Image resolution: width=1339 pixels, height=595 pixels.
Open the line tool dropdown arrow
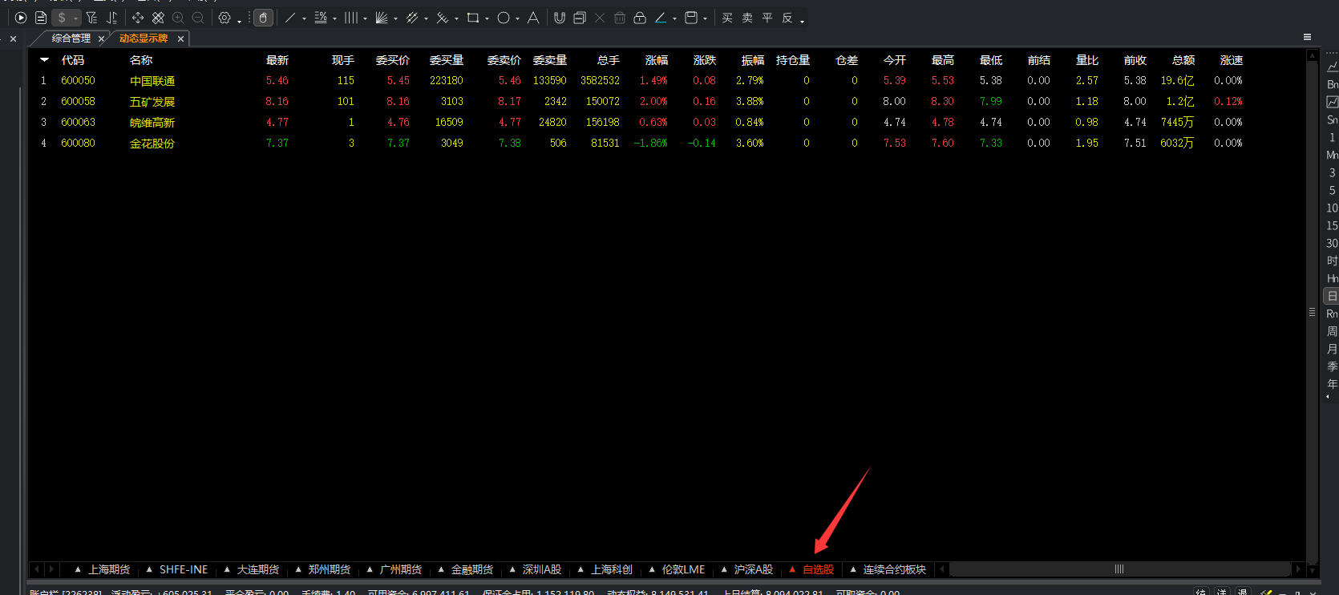(x=305, y=18)
